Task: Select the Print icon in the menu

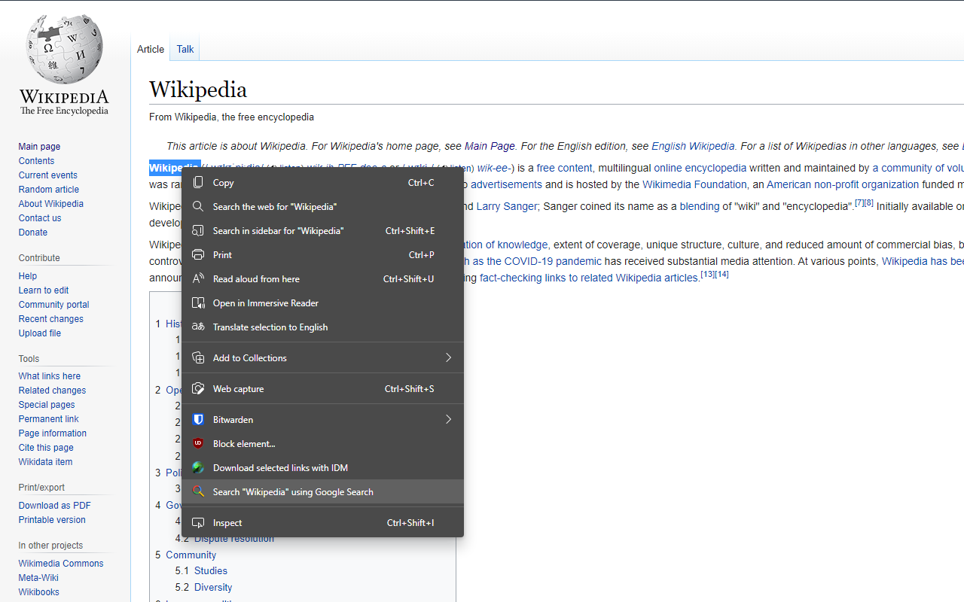Action: click(197, 254)
